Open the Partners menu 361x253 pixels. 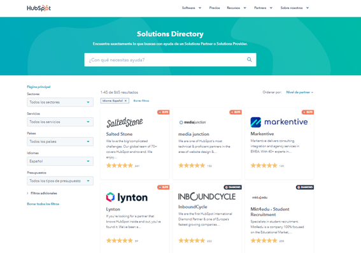263,8
